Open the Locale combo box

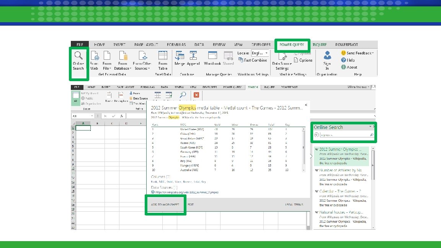[x=260, y=53]
